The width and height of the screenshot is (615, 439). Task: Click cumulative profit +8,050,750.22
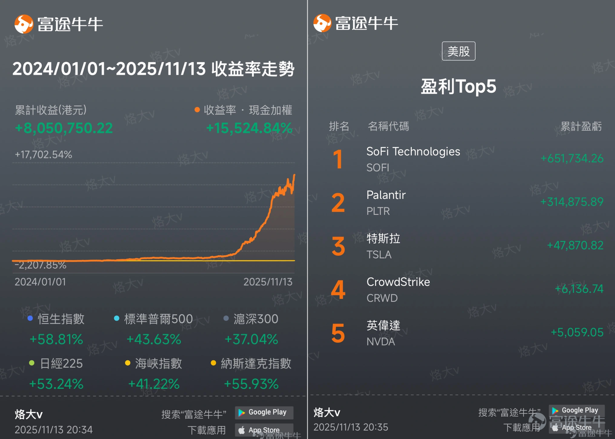coord(64,128)
